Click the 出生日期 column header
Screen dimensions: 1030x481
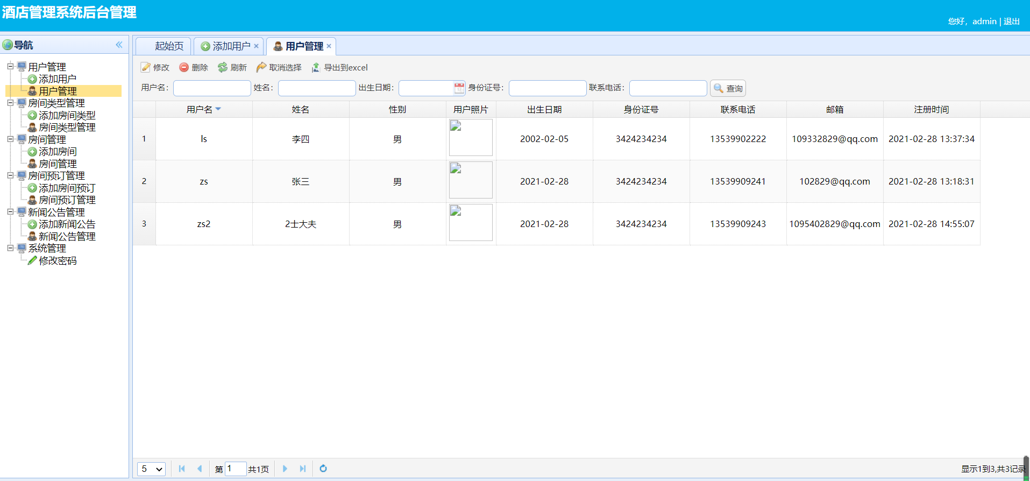[x=544, y=109]
